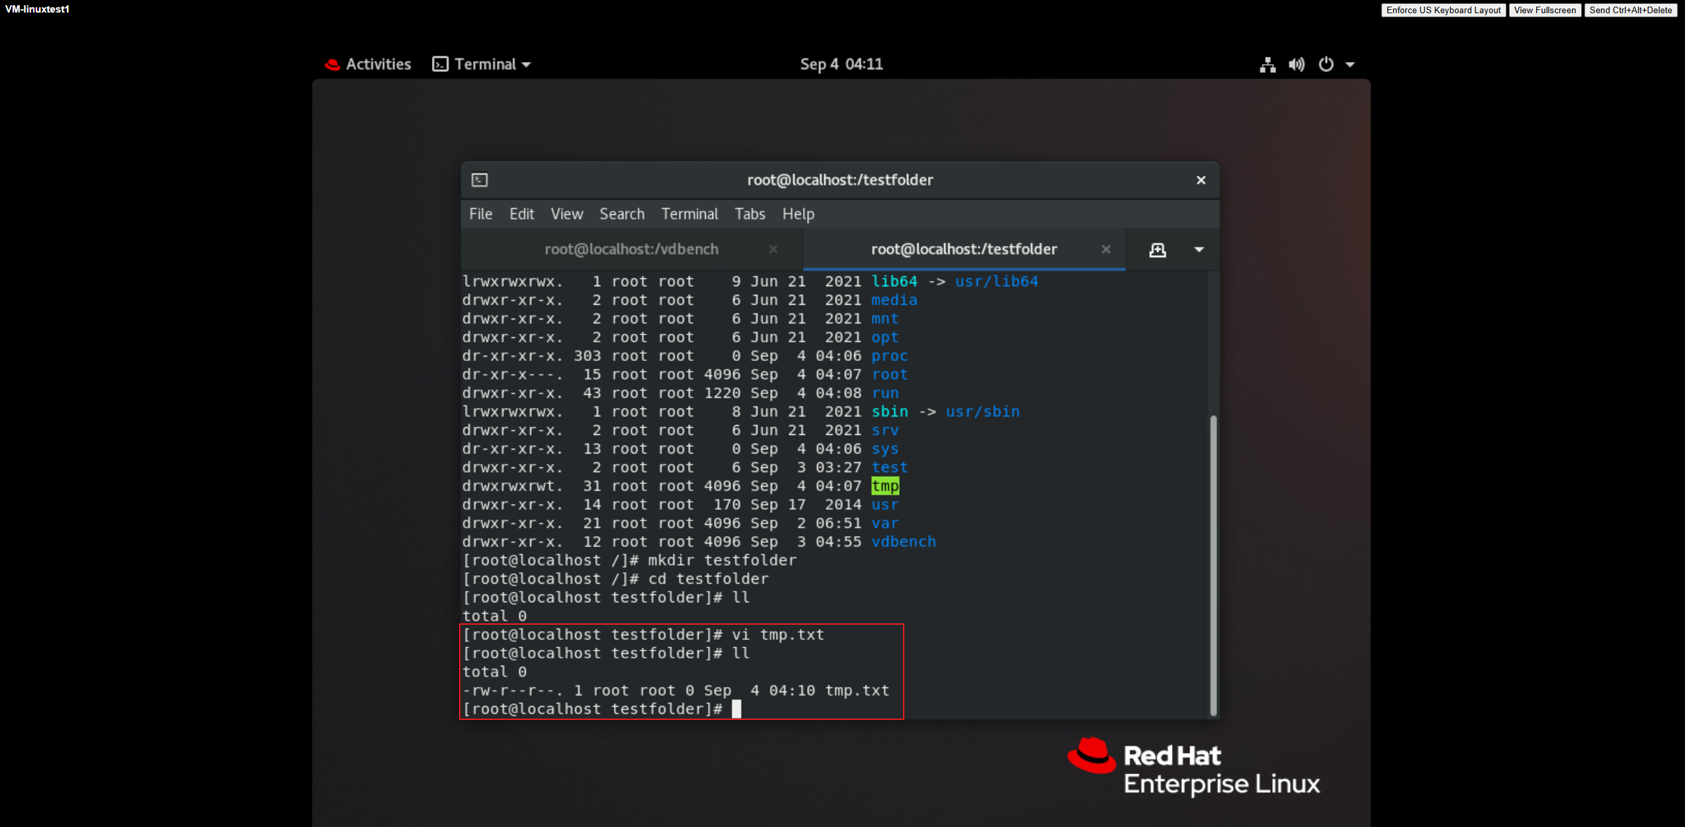
Task: Open the Tabs menu
Action: pos(750,214)
